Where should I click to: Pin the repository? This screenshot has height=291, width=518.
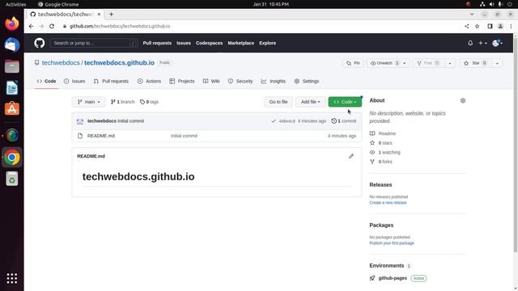(x=353, y=63)
